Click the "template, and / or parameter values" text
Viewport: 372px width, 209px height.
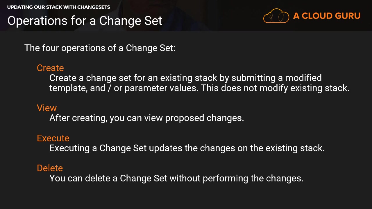pyautogui.click(x=124, y=88)
